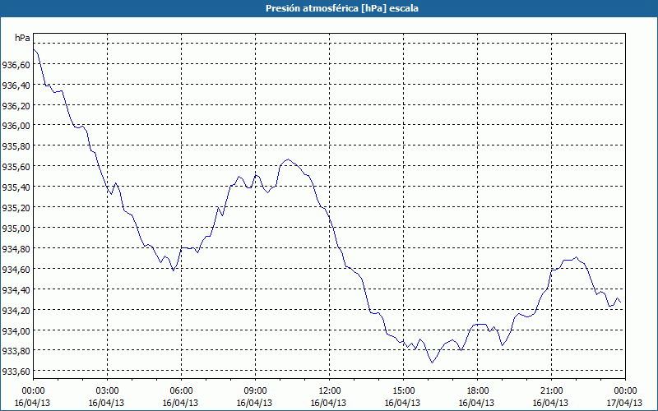Select the 936,40 y-axis label
658x411 pixels.
pos(16,85)
